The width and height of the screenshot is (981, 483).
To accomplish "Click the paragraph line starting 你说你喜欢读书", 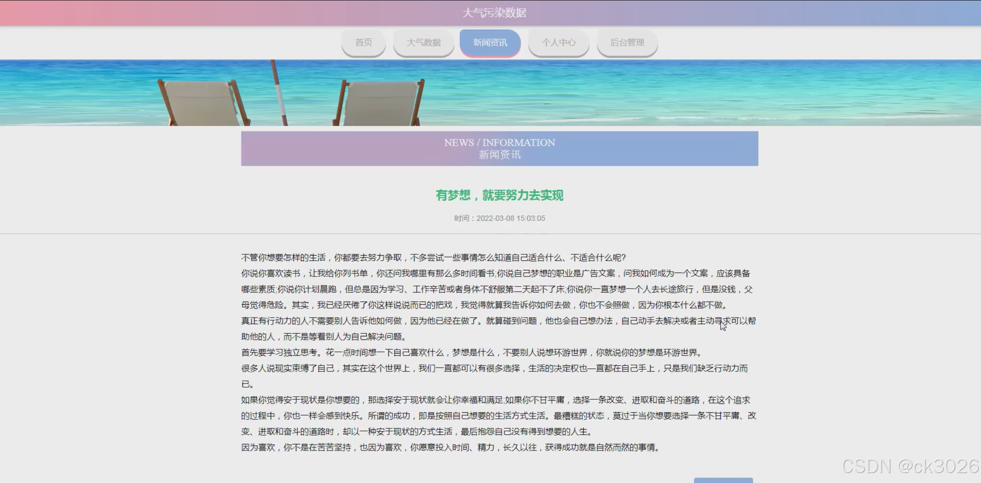I will tap(495, 273).
